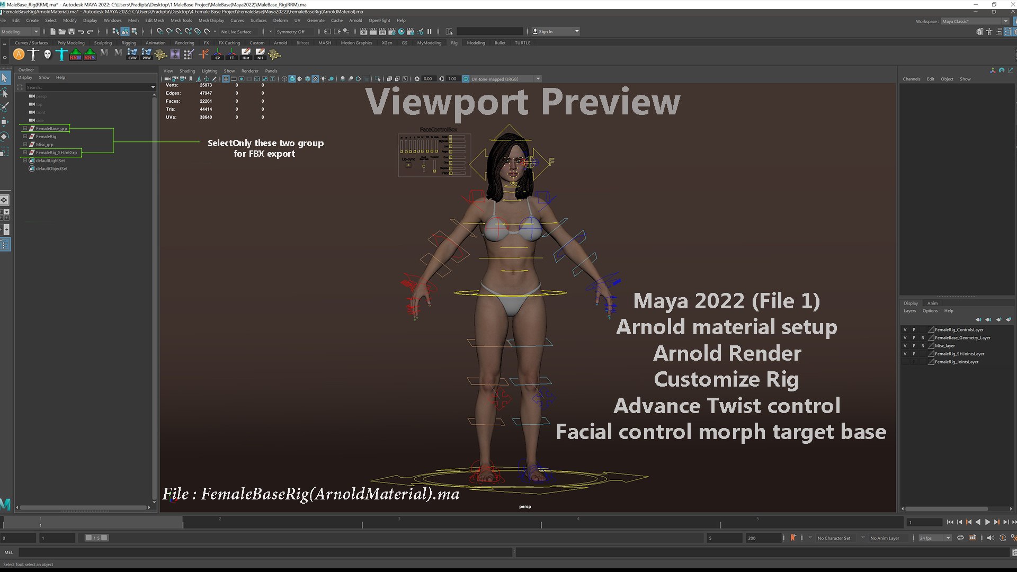Click Play backwards button

[978, 522]
